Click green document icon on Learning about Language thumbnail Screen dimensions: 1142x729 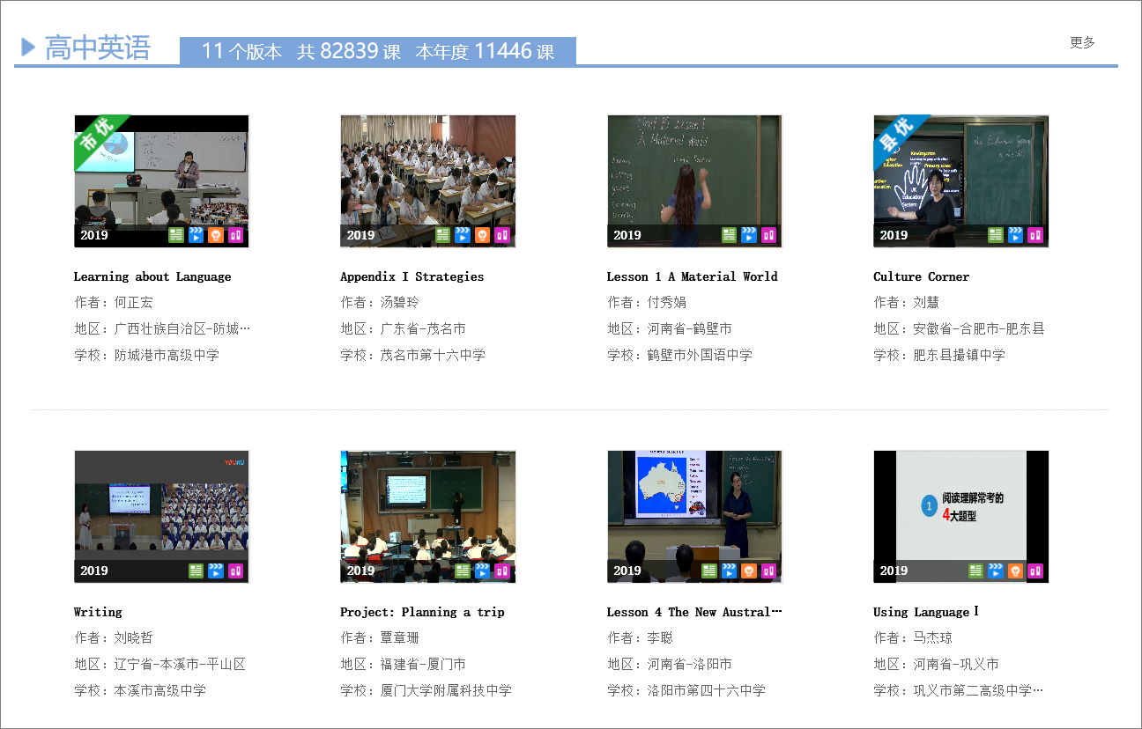click(176, 235)
